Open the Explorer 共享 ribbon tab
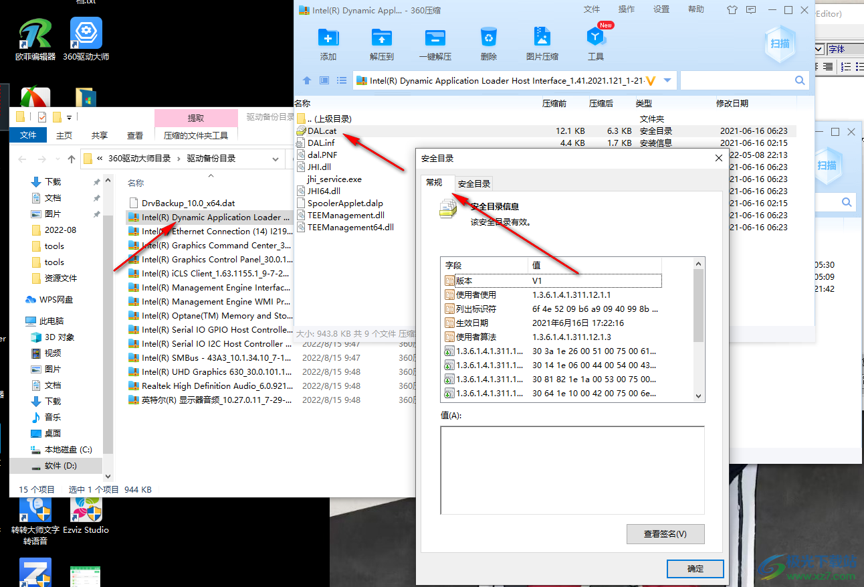864x587 pixels. pyautogui.click(x=100, y=135)
